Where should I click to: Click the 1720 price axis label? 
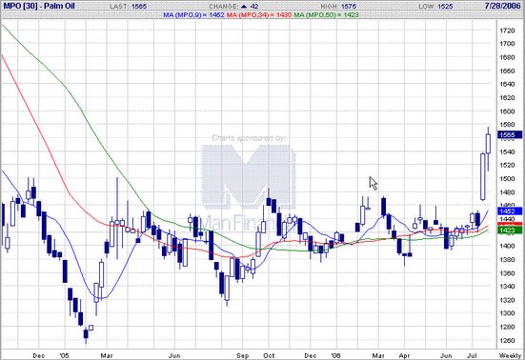pyautogui.click(x=507, y=30)
